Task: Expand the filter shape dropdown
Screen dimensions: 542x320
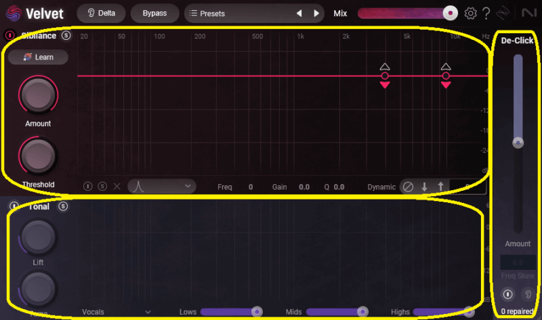Action: (162, 186)
